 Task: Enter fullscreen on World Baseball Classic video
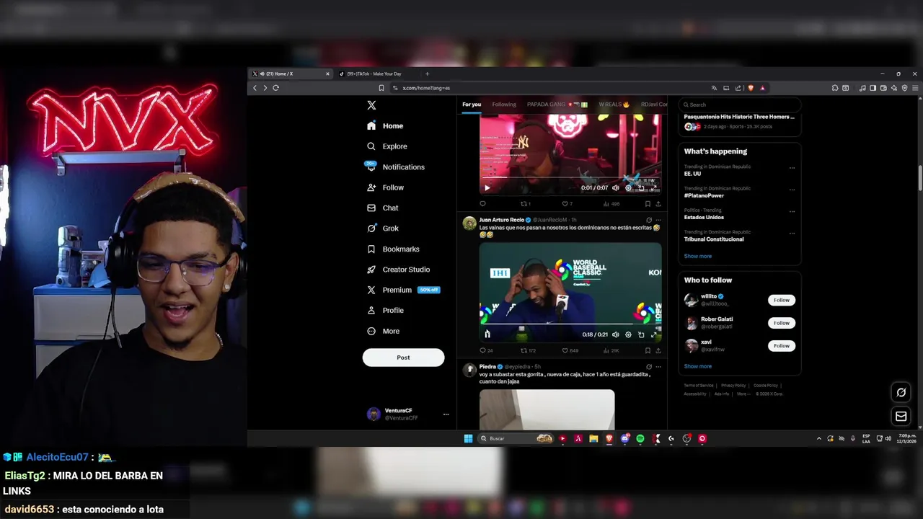click(654, 334)
